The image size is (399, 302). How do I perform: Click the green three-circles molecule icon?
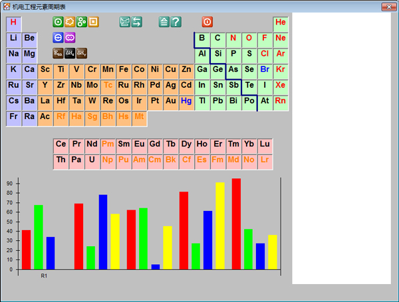82,22
